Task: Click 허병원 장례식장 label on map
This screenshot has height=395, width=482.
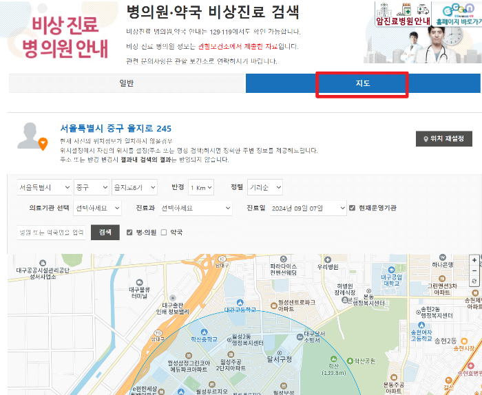Action: [346, 288]
